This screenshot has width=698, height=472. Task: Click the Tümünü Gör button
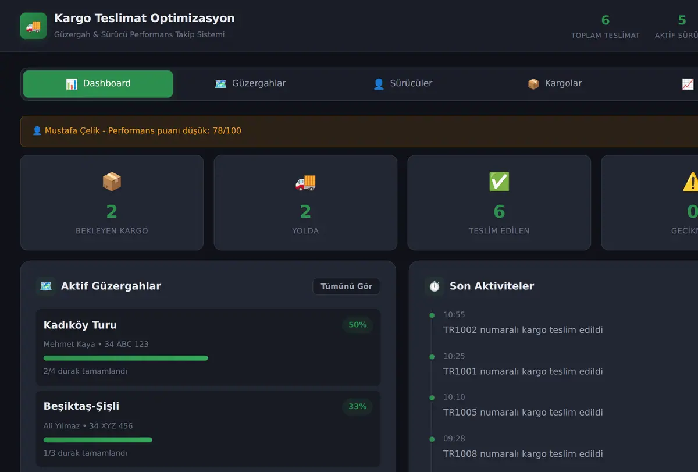pyautogui.click(x=347, y=286)
